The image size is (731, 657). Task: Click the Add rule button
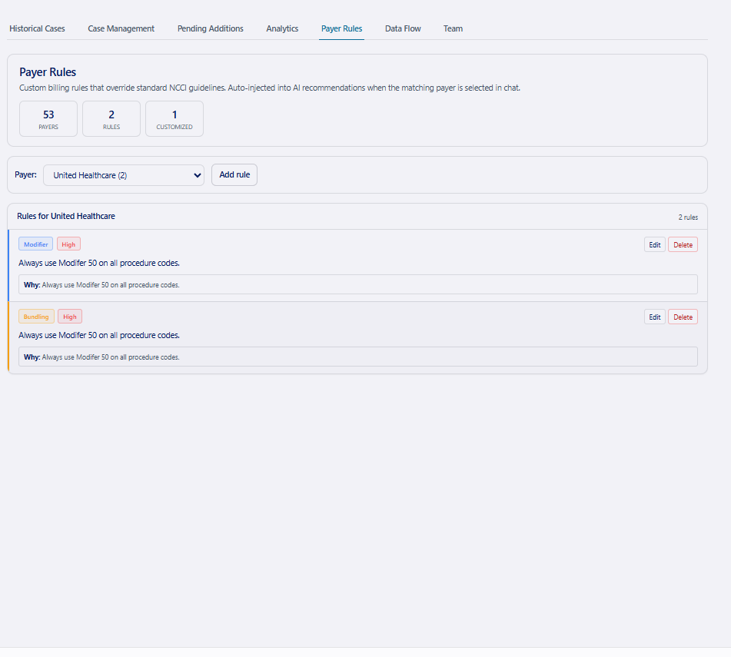click(234, 174)
